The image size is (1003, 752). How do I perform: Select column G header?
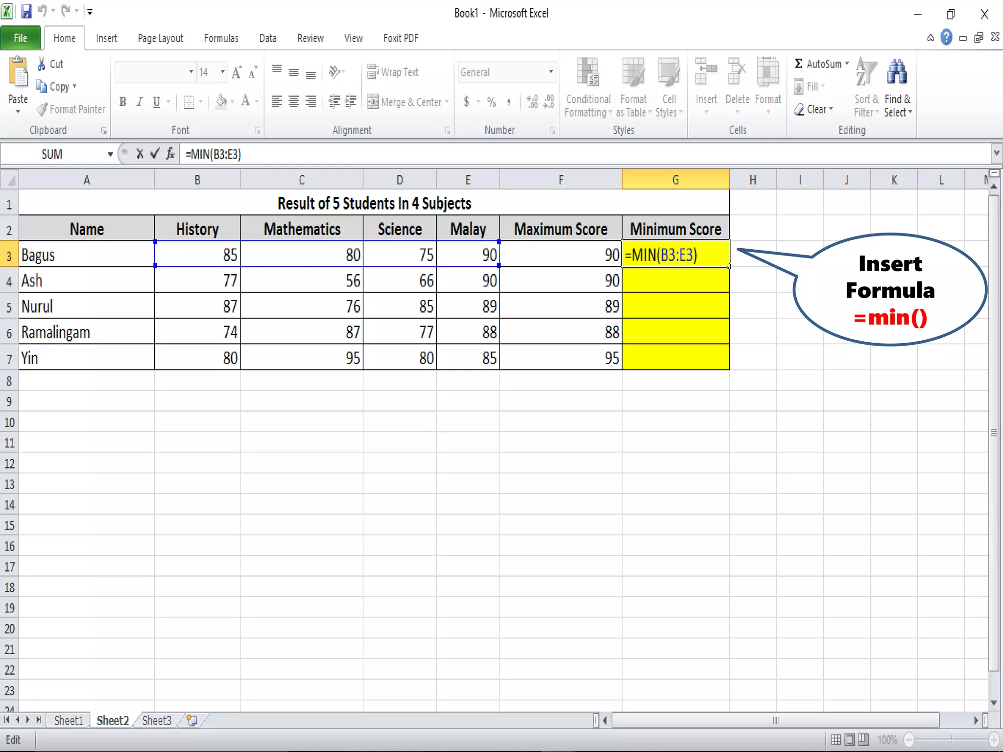click(x=675, y=180)
